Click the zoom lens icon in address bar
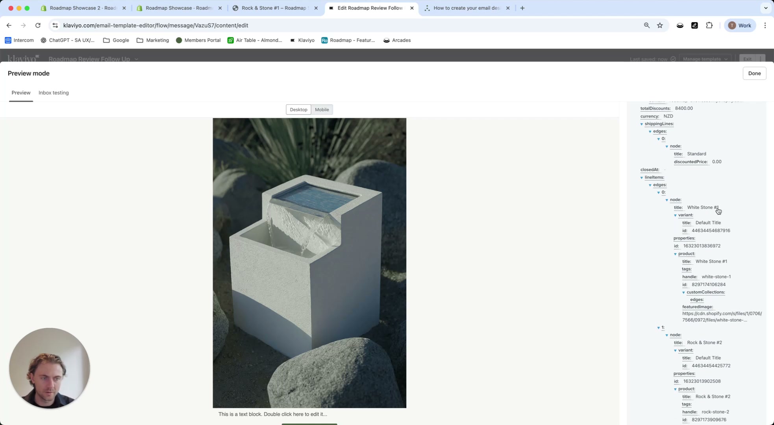This screenshot has width=774, height=425. pyautogui.click(x=646, y=25)
